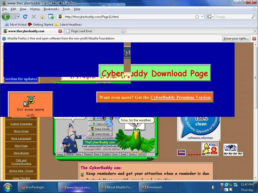The height and width of the screenshot is (193, 258).
Task: Click the site favicon in address bar
Action: pyautogui.click(x=60, y=17)
